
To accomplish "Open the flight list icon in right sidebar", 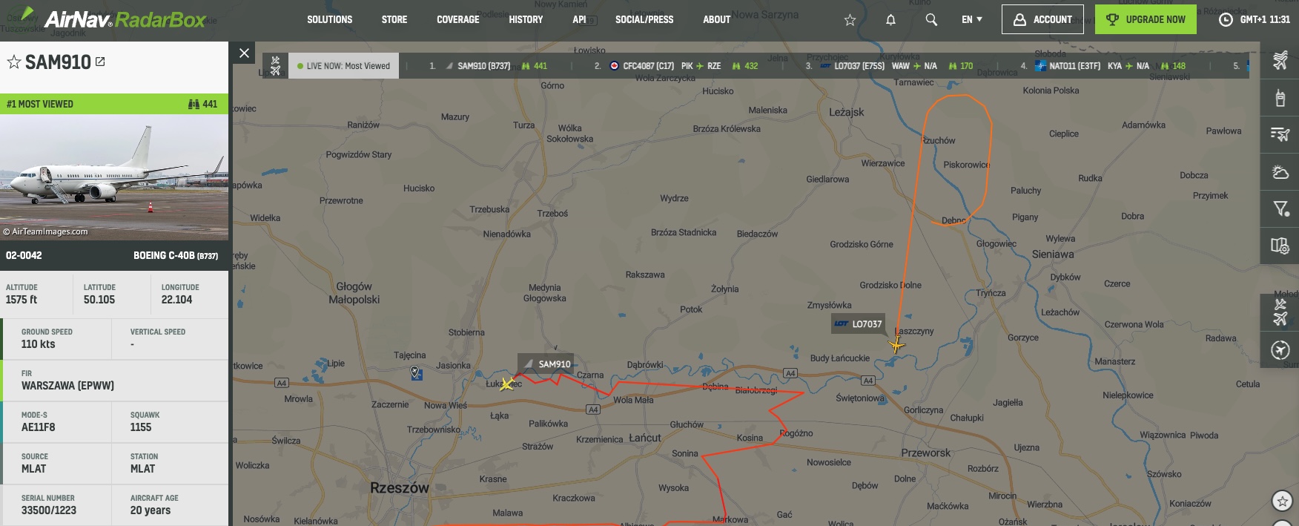I will (1280, 134).
